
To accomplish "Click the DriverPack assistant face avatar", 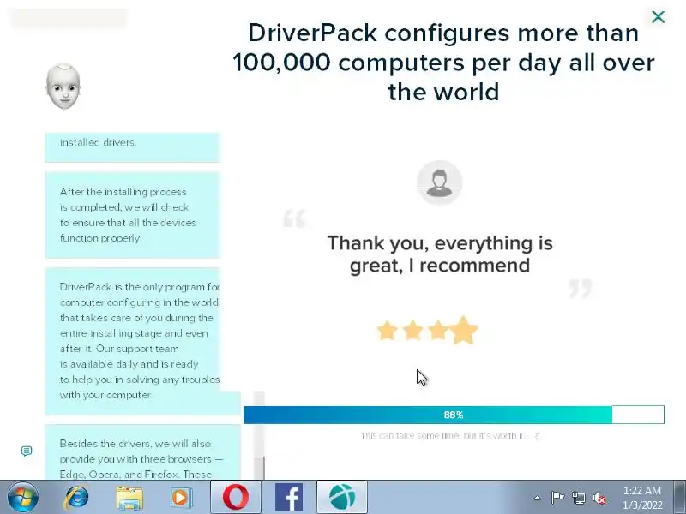I will pos(63,87).
